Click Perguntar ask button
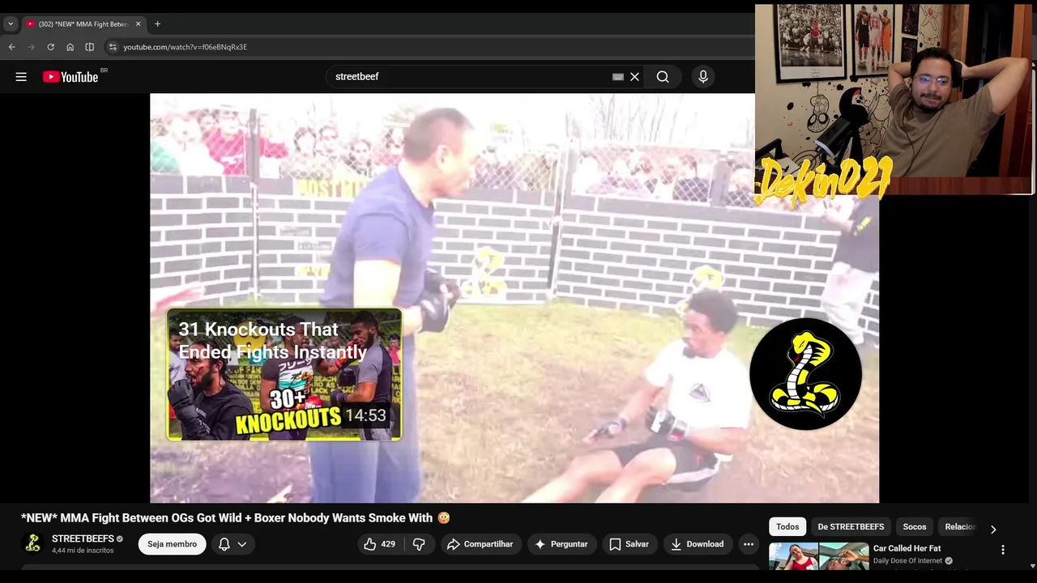1037x583 pixels. pyautogui.click(x=561, y=544)
